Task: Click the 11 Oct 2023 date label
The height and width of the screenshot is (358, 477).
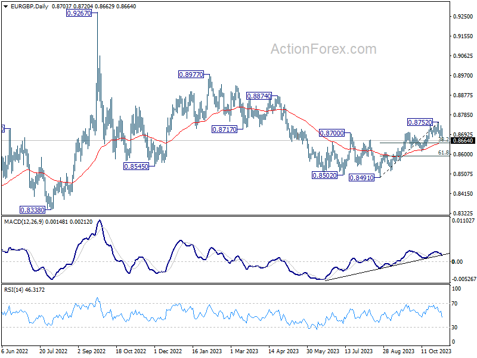Action: (x=436, y=351)
